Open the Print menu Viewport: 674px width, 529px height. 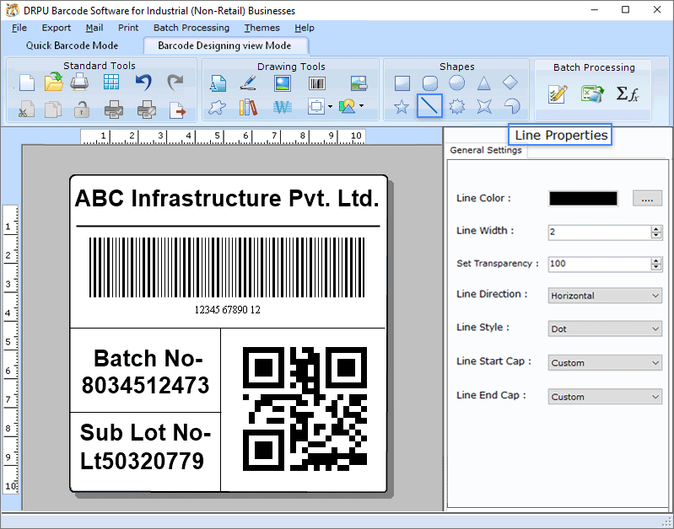coord(128,28)
